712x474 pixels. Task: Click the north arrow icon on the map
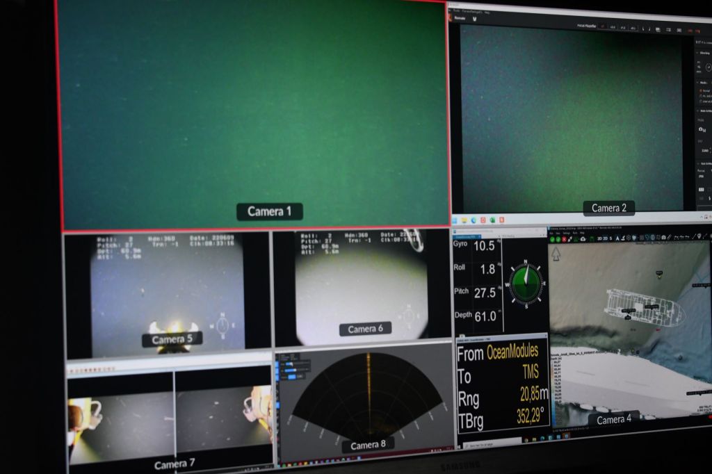556,254
